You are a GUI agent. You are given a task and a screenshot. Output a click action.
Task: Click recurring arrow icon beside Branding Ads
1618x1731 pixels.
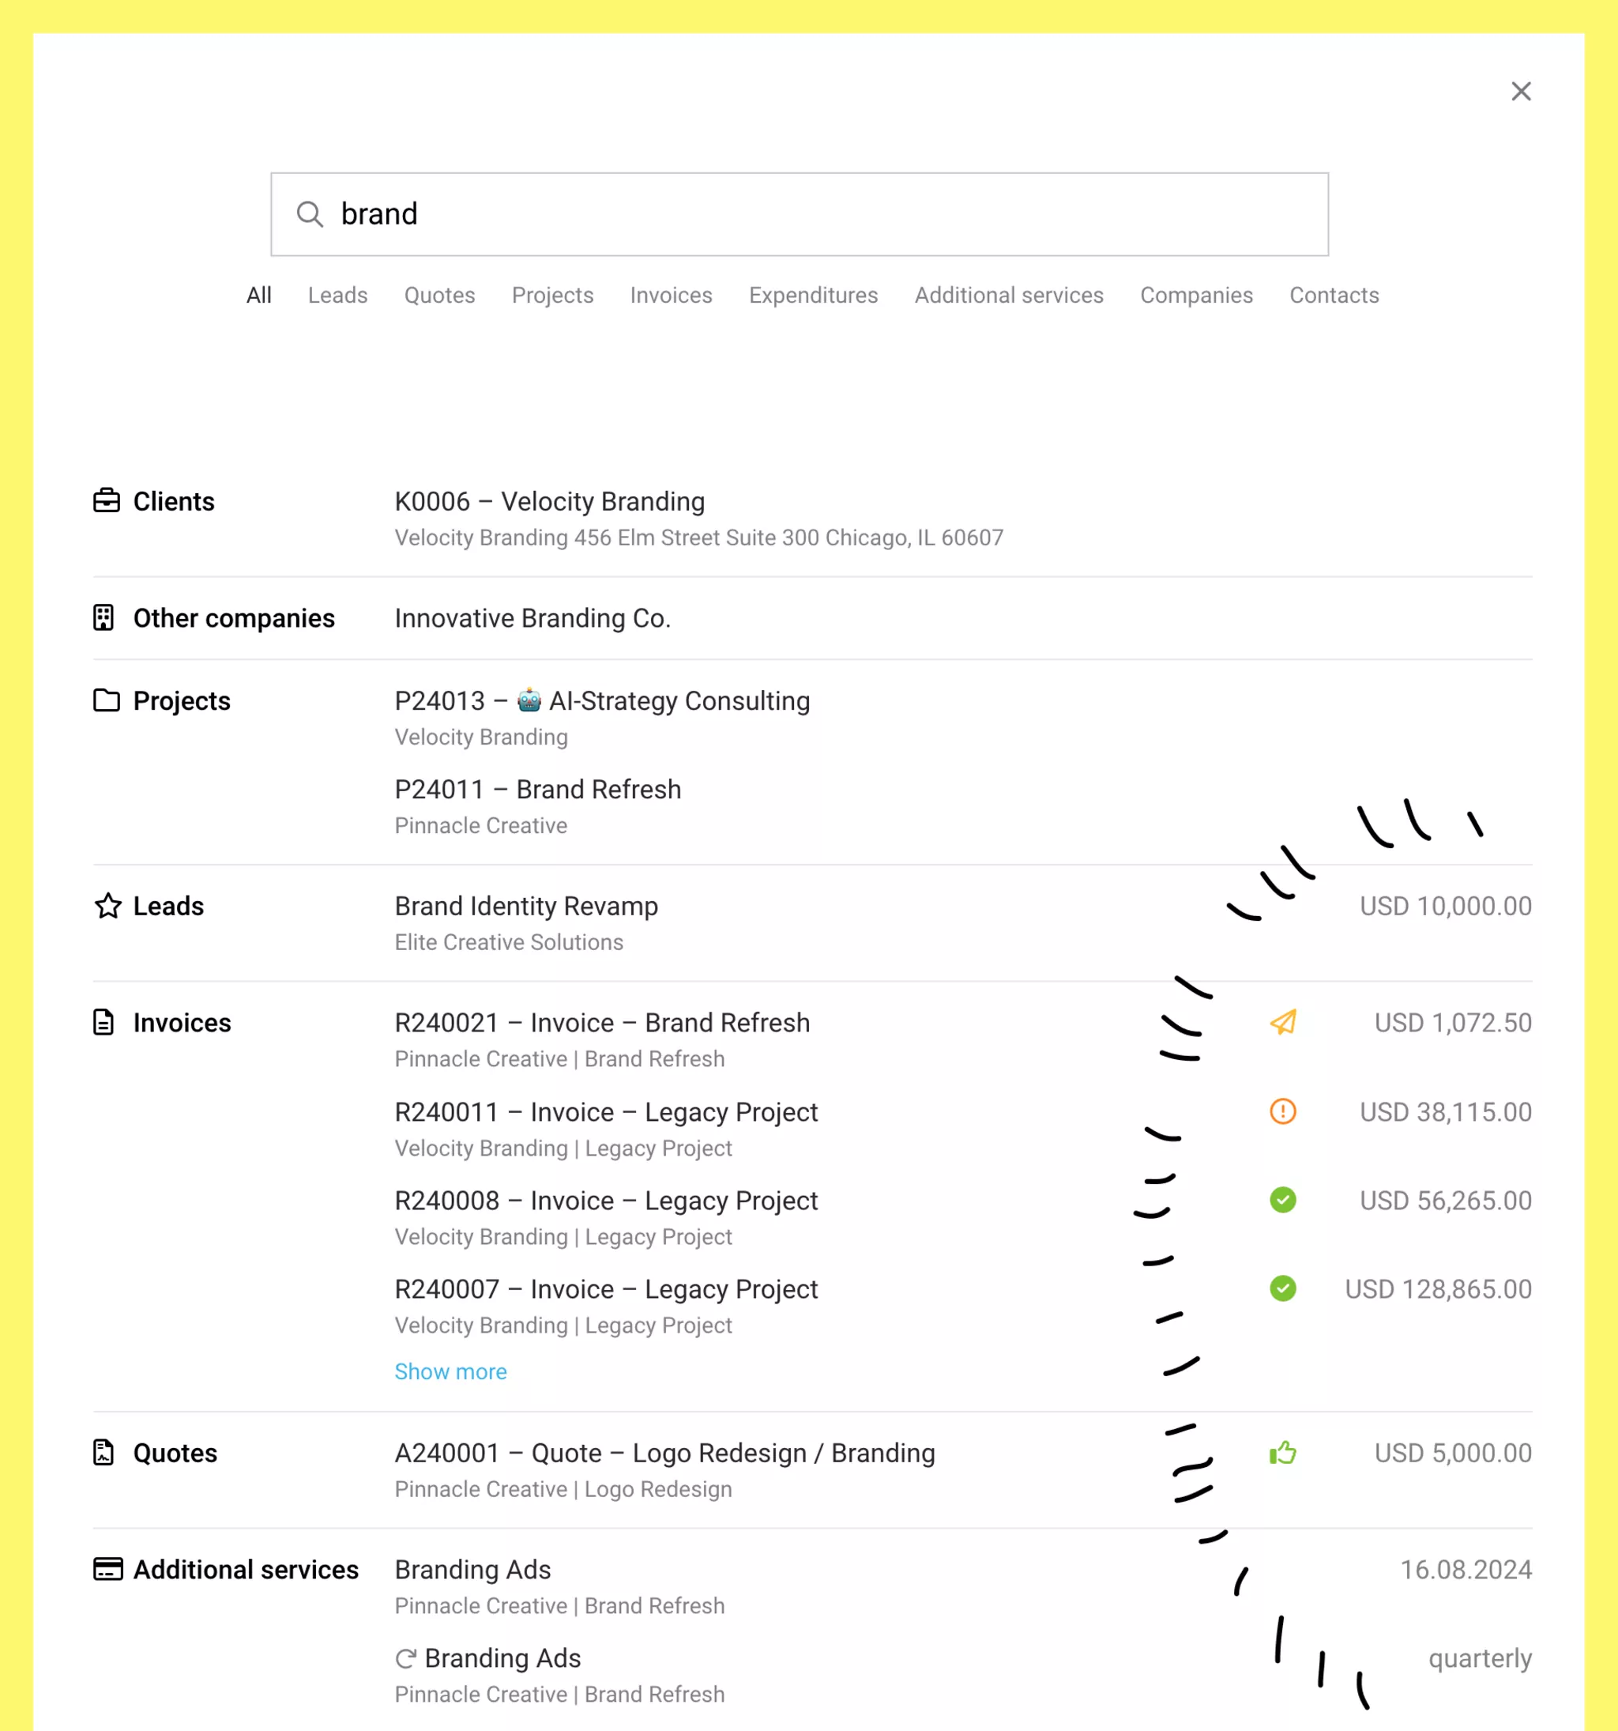(404, 1659)
